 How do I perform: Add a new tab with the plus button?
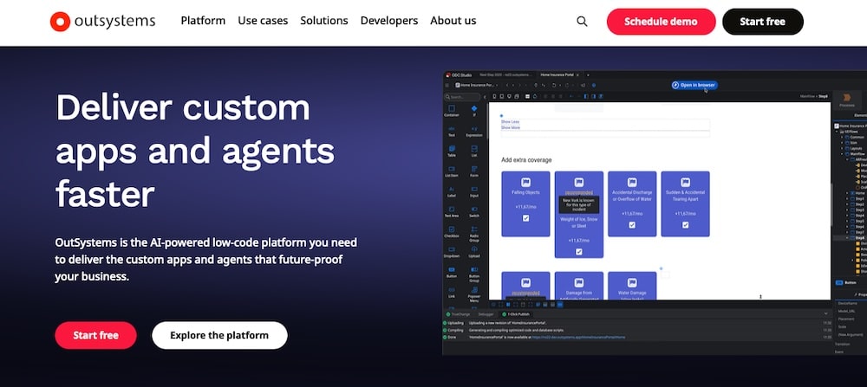coord(588,74)
